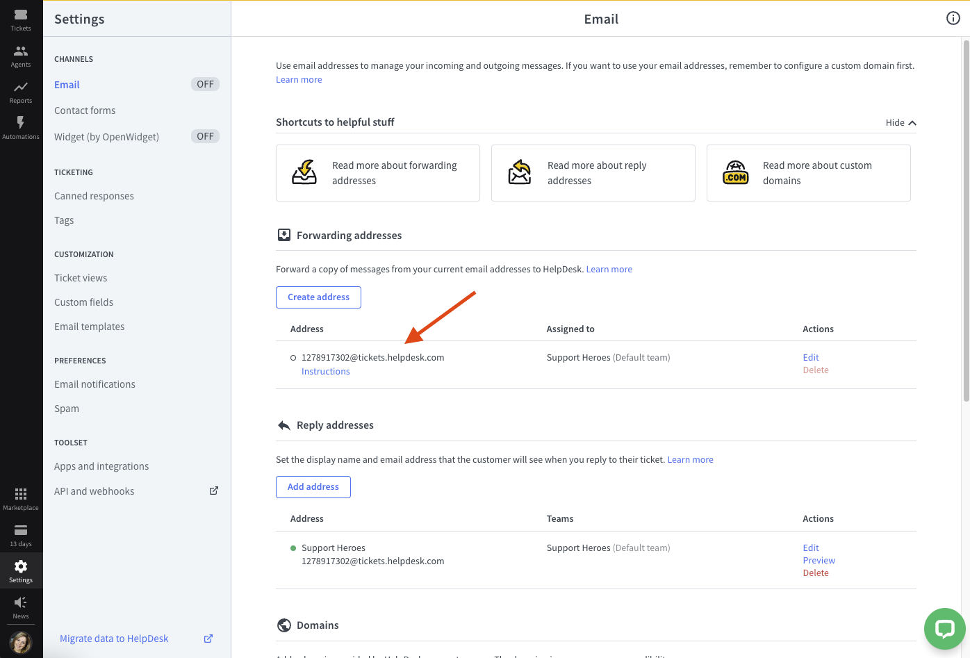Delete the forwarding address
The height and width of the screenshot is (658, 970).
(x=816, y=370)
